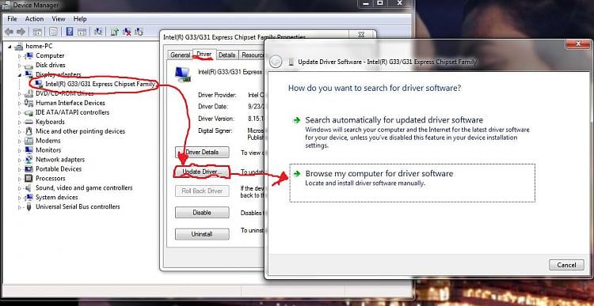Viewport: 594px width, 306px height.
Task: Click the Cancel button in the wizard
Action: click(x=567, y=265)
